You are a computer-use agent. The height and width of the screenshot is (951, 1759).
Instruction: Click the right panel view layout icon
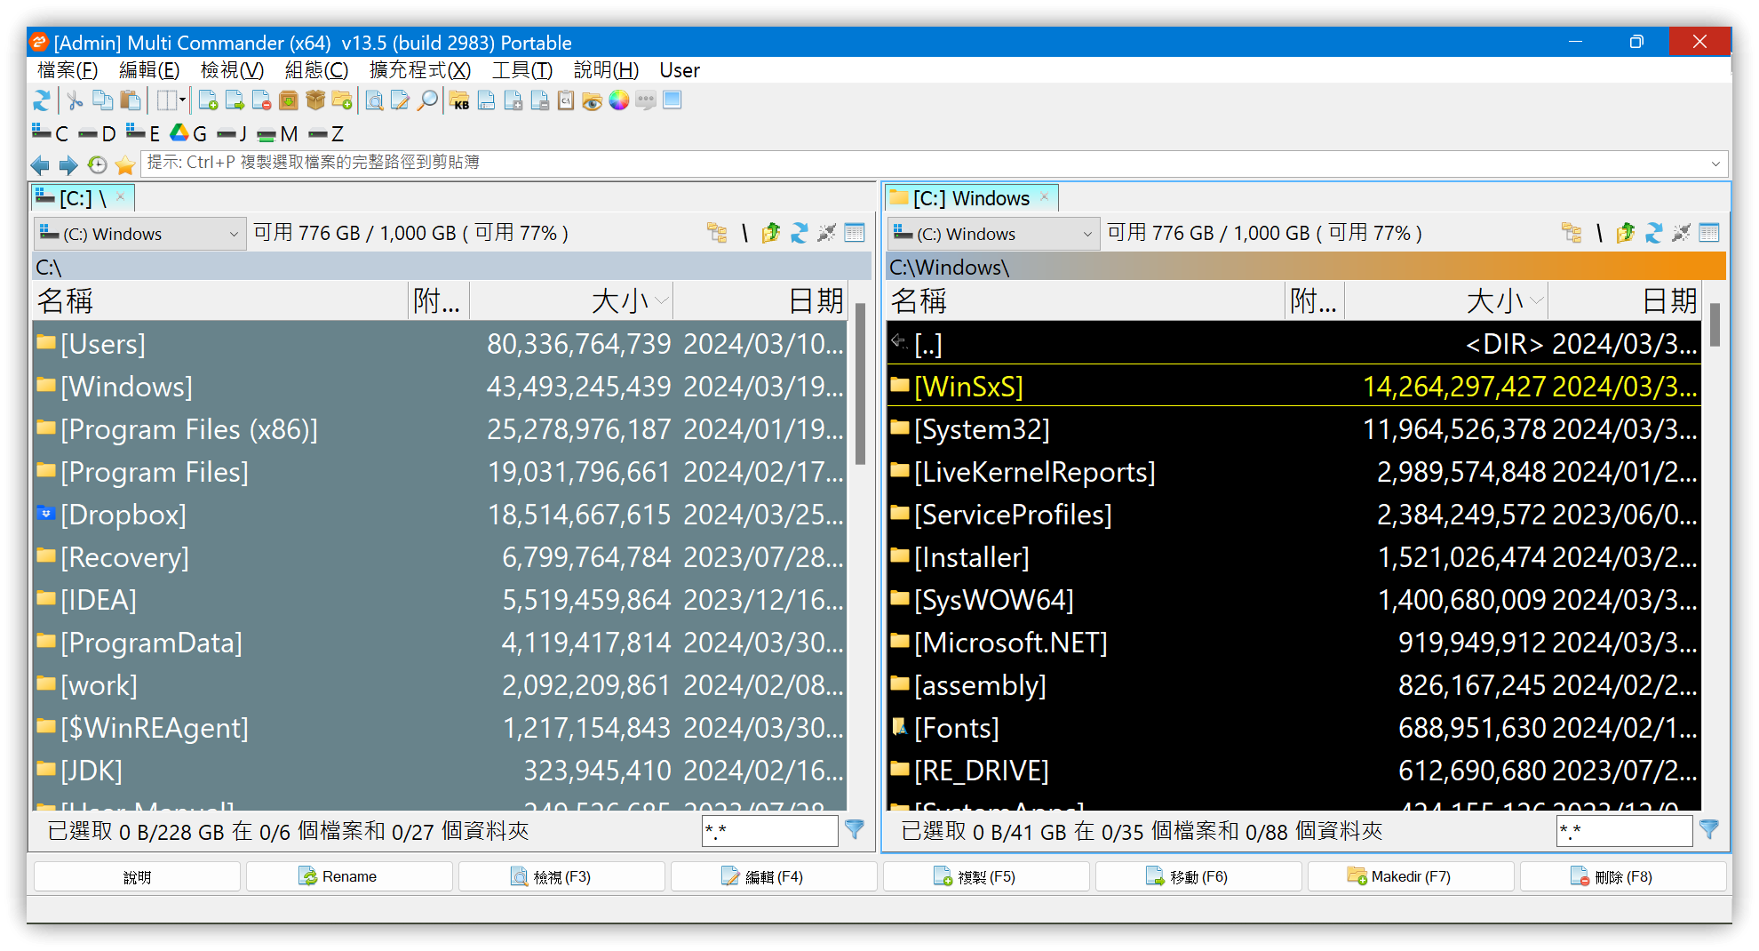coord(1709,233)
